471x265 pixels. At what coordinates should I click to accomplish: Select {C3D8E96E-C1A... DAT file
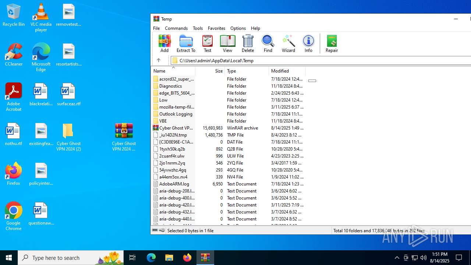[x=228, y=142]
